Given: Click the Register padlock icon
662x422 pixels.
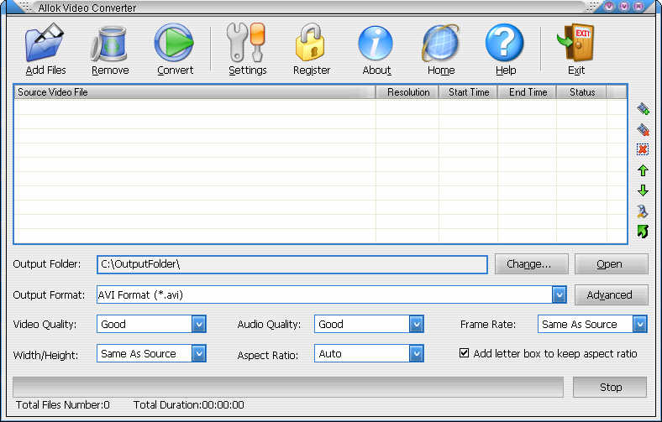Looking at the screenshot, I should coord(310,42).
